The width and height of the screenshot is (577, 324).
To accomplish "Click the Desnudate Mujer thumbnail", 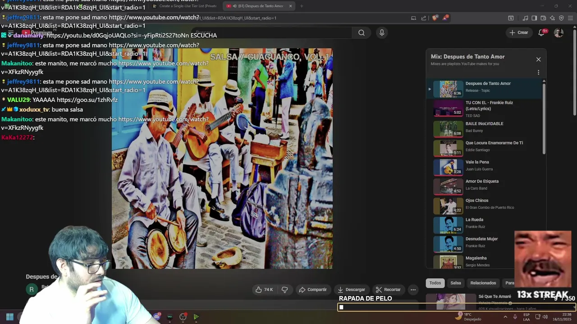I will pyautogui.click(x=448, y=244).
